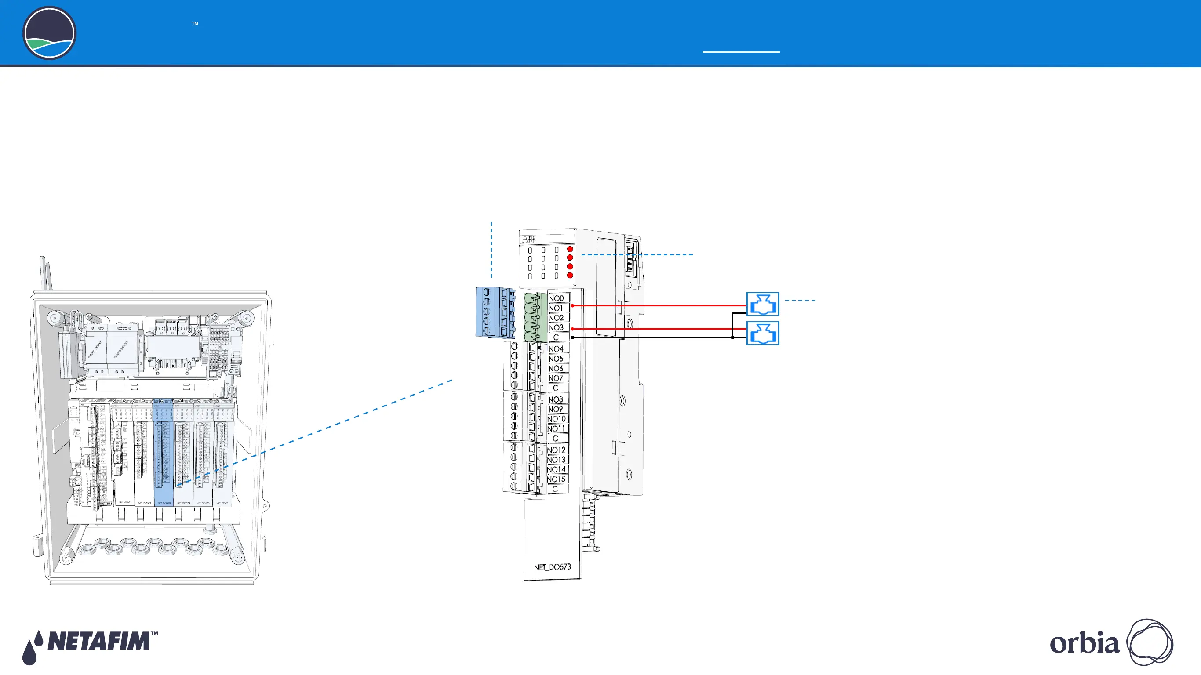
Task: Click the NET_DO573 module label
Action: pos(552,567)
